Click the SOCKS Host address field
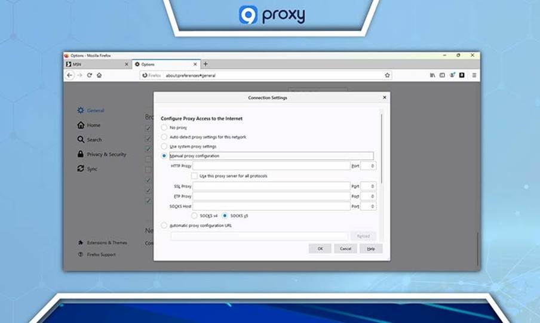This screenshot has height=323, width=540. pyautogui.click(x=271, y=206)
